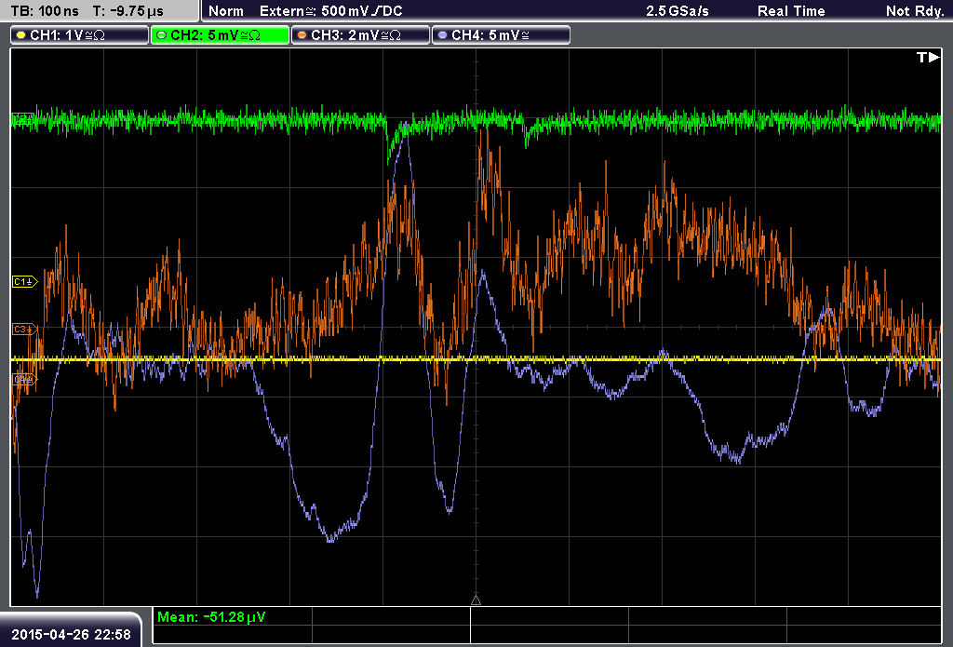Viewport: 953px width, 647px height.
Task: Click the 2015-04-26 22:58 date display
Action: click(71, 634)
